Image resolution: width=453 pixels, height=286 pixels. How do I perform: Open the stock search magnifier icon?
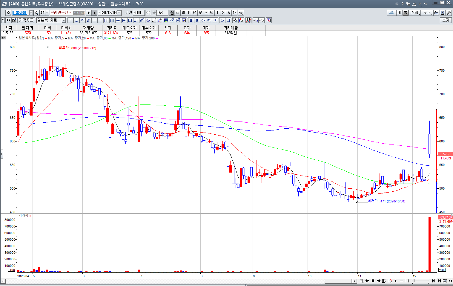click(36, 13)
